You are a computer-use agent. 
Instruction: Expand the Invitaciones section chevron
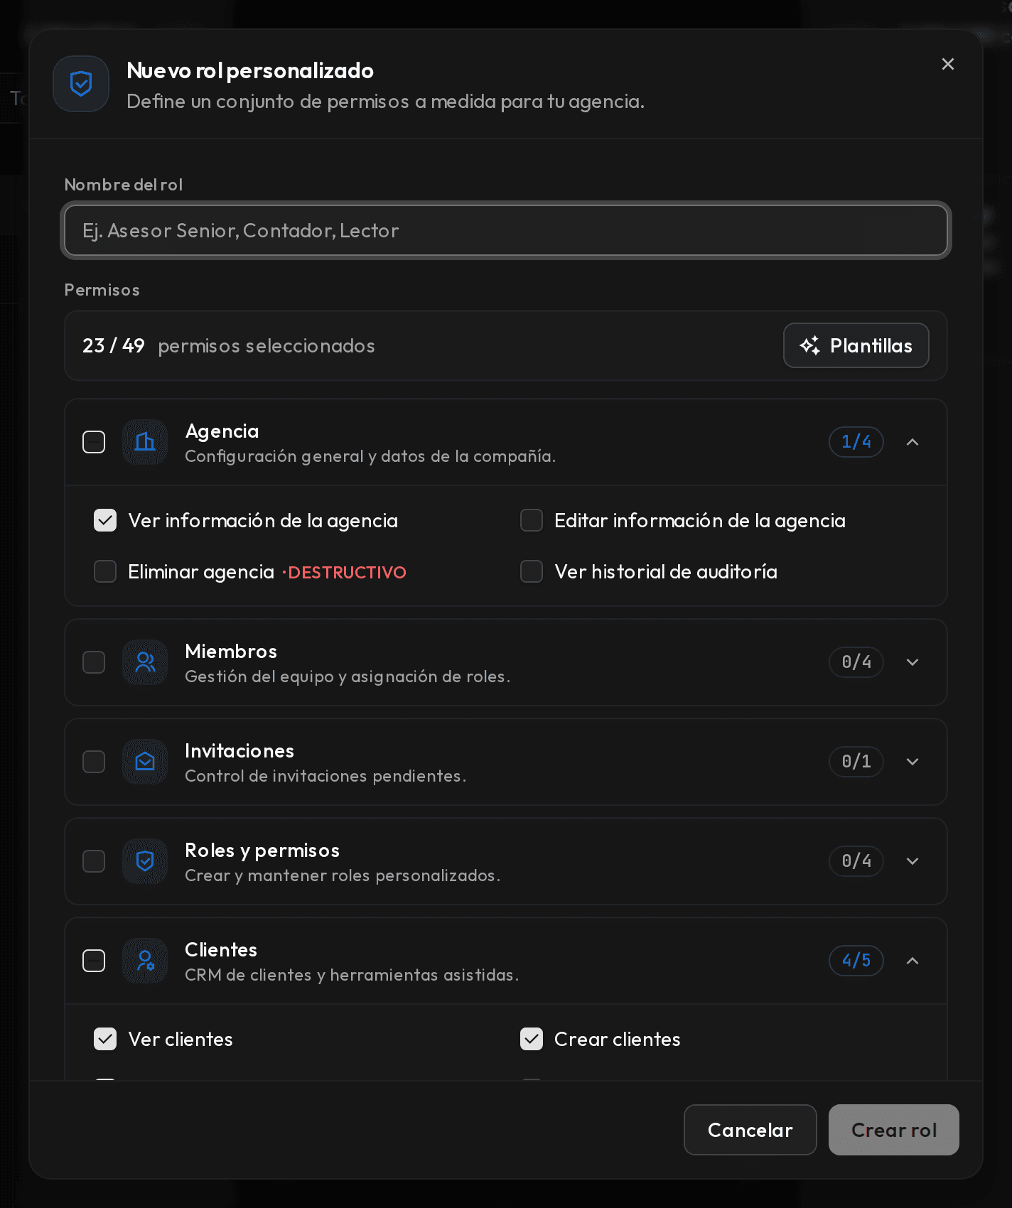point(913,762)
